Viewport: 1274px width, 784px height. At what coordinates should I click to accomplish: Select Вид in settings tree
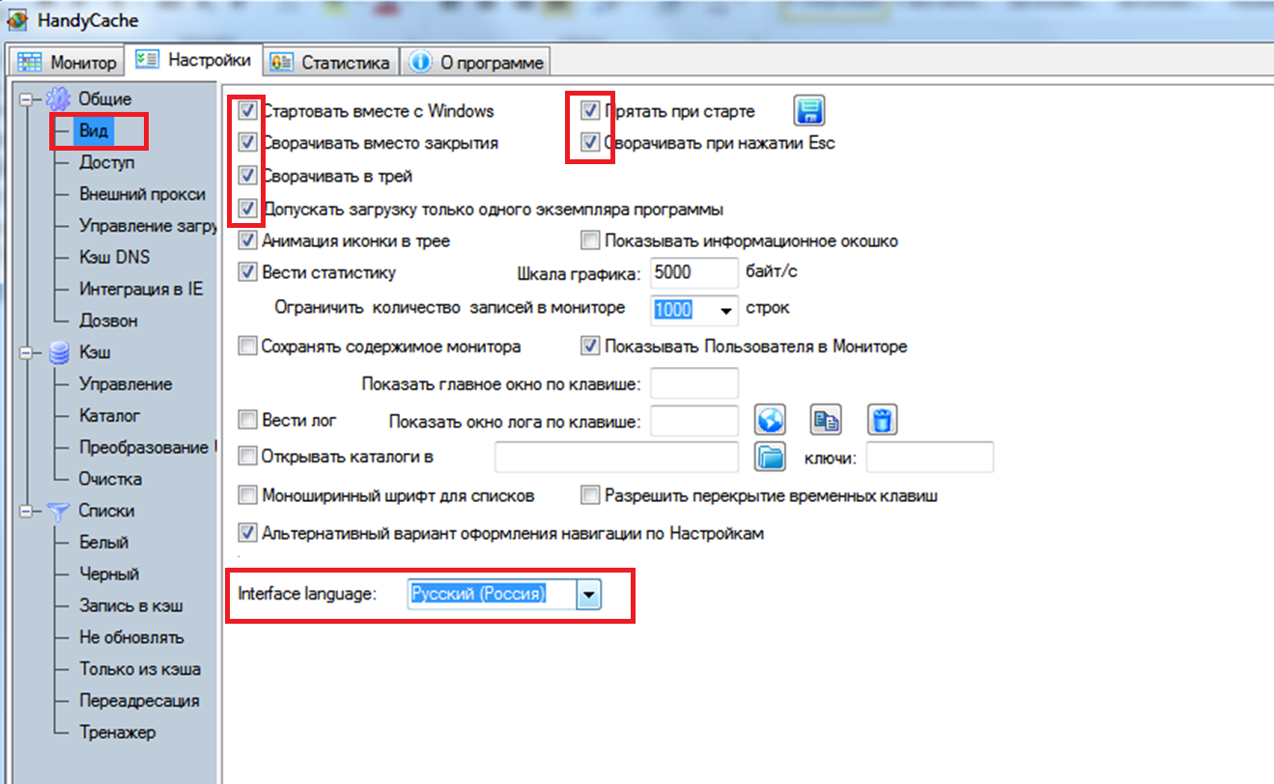(x=94, y=130)
